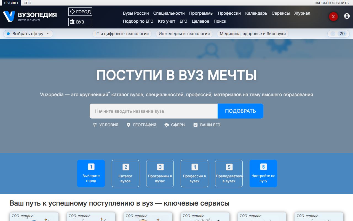Click the ШАНСЫ ПОСТУПИТЬ link
The height and width of the screenshot is (221, 353).
pos(331,3)
